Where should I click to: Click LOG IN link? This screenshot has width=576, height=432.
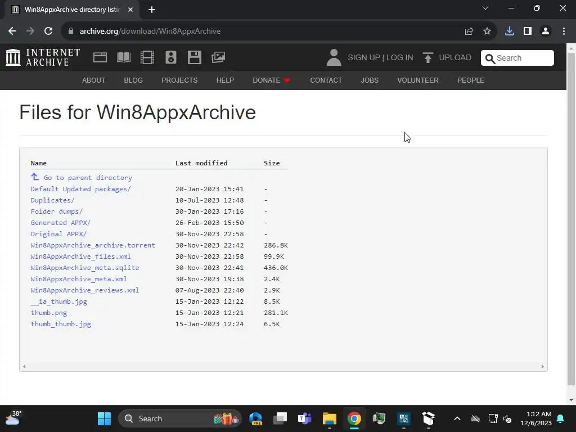[400, 58]
